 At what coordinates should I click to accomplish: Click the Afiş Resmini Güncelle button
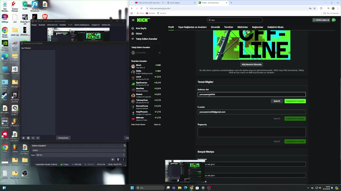pyautogui.click(x=251, y=64)
